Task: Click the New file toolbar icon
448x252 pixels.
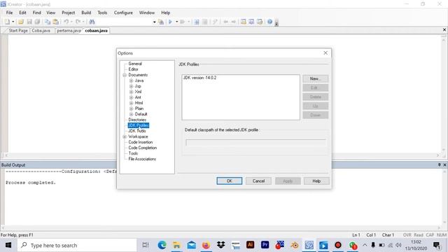Action: [7, 22]
